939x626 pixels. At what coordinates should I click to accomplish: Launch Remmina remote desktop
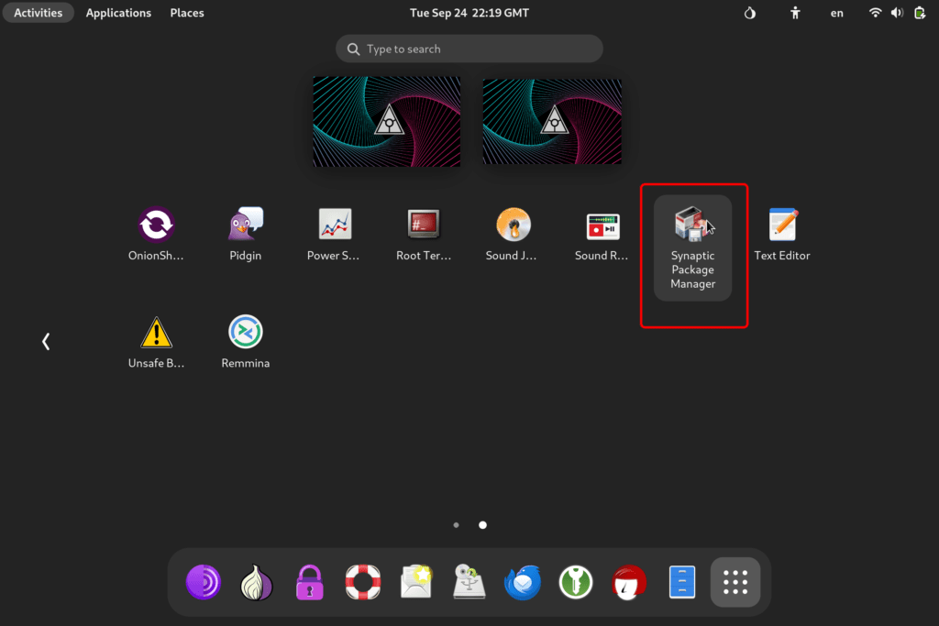pyautogui.click(x=246, y=342)
